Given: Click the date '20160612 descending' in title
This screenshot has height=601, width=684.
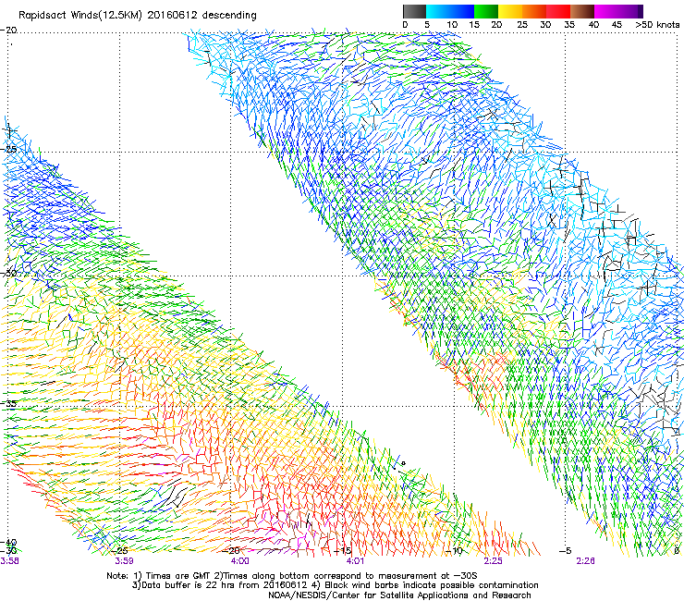Looking at the screenshot, I should tap(202, 15).
